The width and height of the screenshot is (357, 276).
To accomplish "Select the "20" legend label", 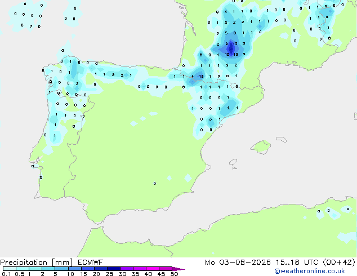I will click(96, 274).
